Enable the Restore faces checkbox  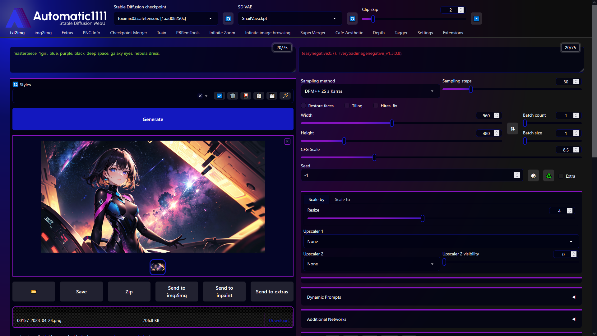point(304,106)
